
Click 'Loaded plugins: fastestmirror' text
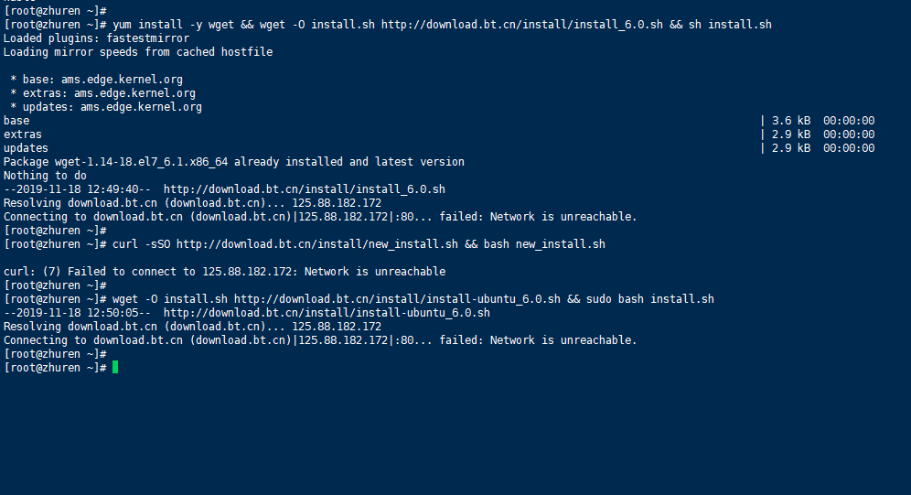coord(96,38)
